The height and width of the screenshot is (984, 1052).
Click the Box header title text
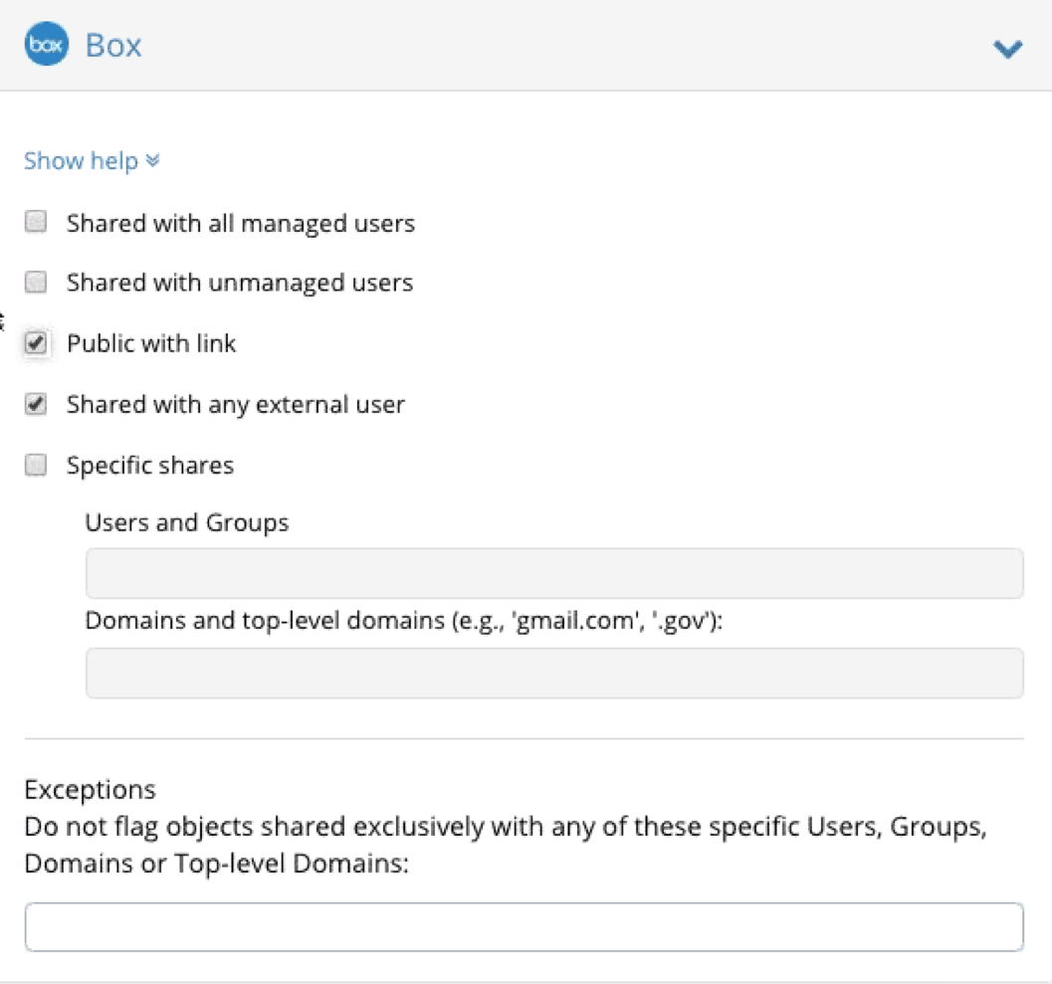tap(113, 46)
